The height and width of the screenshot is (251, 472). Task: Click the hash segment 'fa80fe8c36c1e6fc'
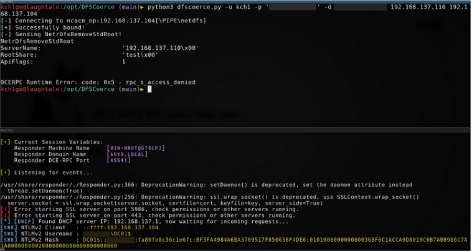[166, 240]
